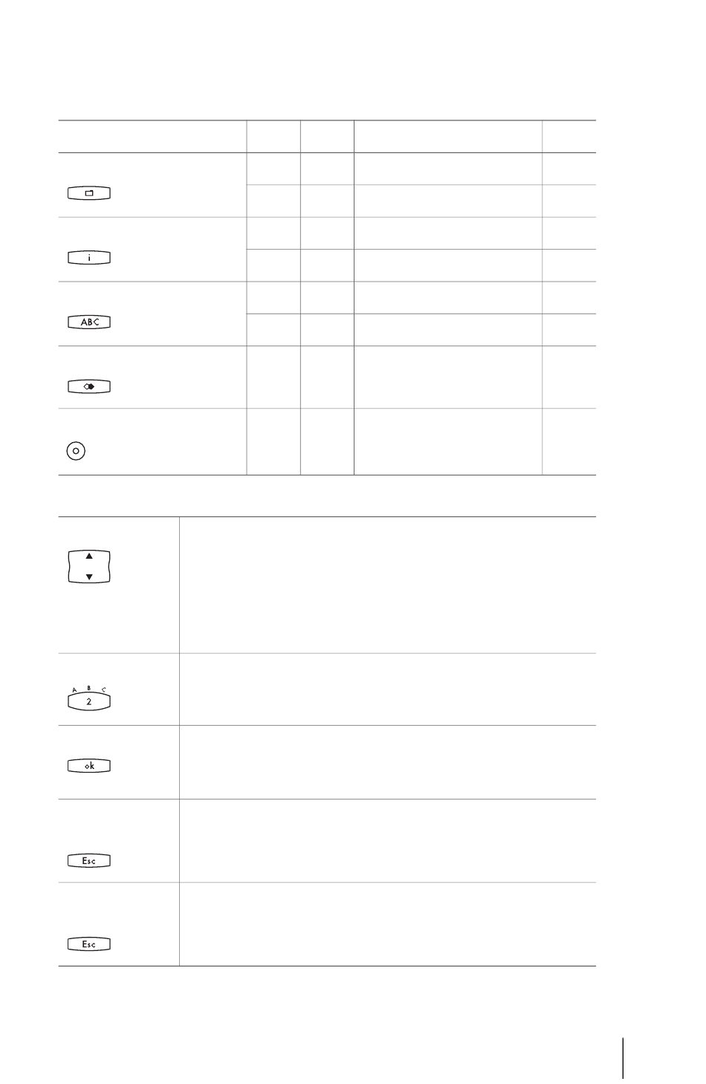The width and height of the screenshot is (706, 1084).
Task: Click the blank description cell beside the arrow key
Action: 387,585
